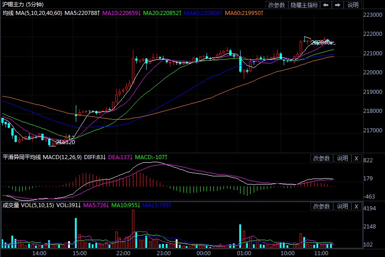Close the volume panel with X
The image size is (385, 257).
[356, 206]
